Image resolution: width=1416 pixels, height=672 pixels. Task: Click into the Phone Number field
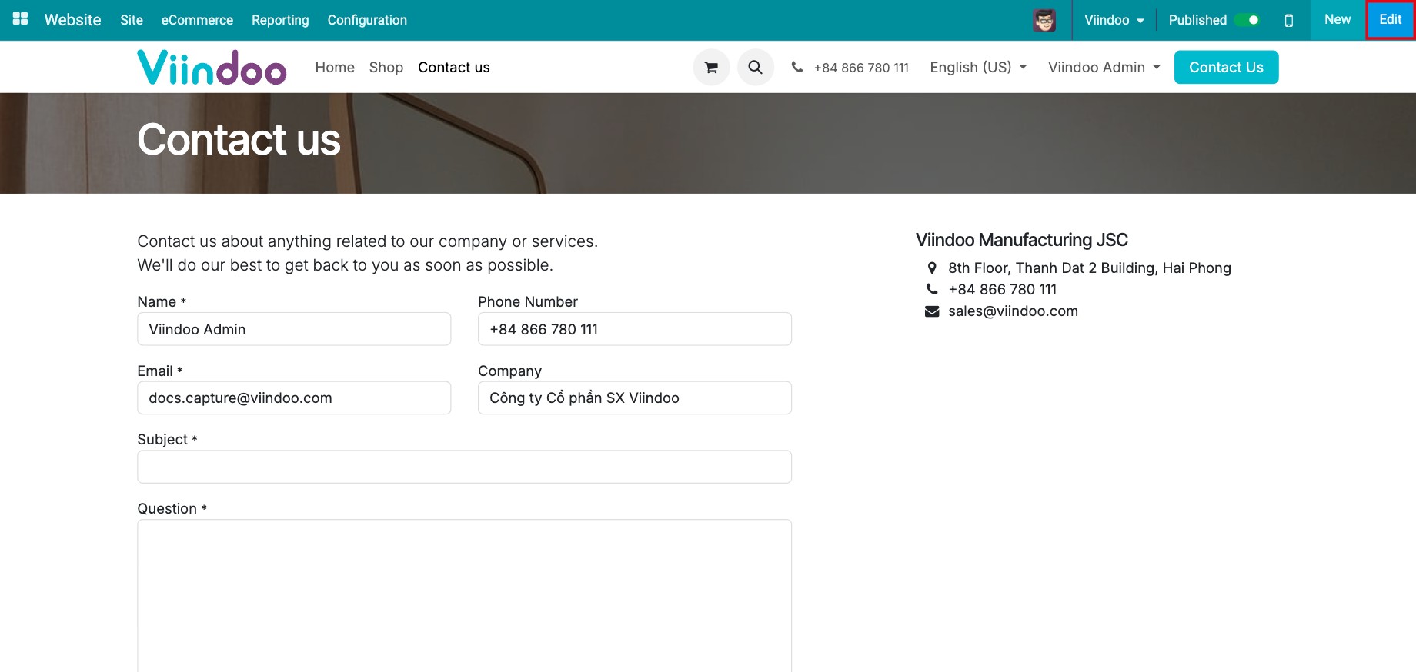point(635,329)
